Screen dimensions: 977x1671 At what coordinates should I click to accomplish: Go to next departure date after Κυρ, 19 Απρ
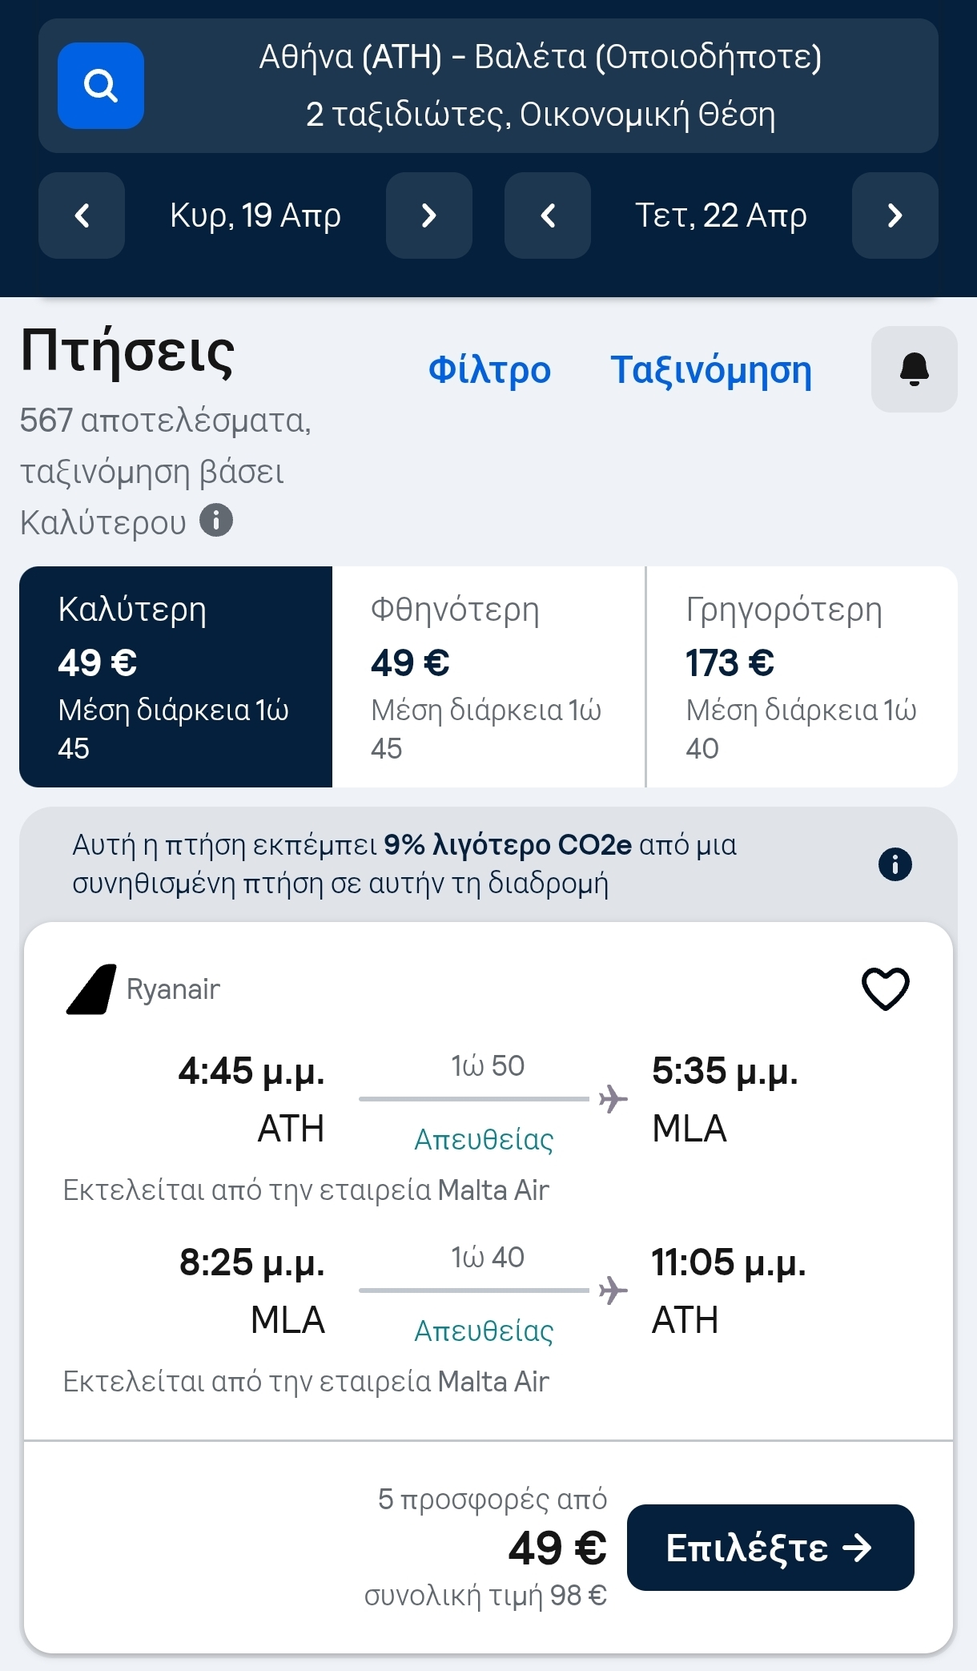tap(428, 215)
